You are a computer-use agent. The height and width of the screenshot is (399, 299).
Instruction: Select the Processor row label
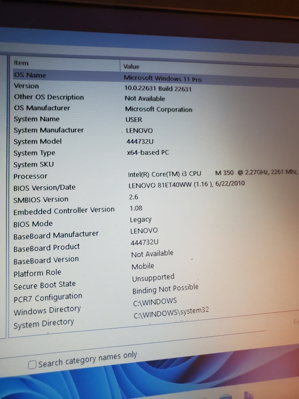click(30, 176)
